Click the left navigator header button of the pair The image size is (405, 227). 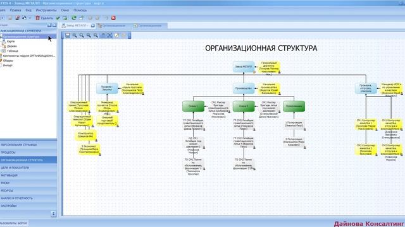coord(49,25)
